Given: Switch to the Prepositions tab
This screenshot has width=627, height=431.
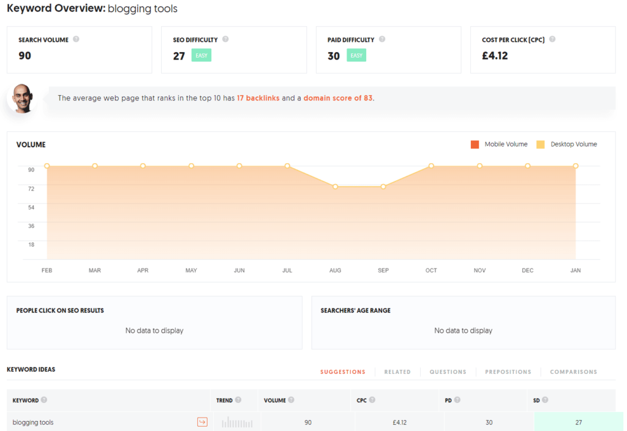Looking at the screenshot, I should [x=508, y=372].
